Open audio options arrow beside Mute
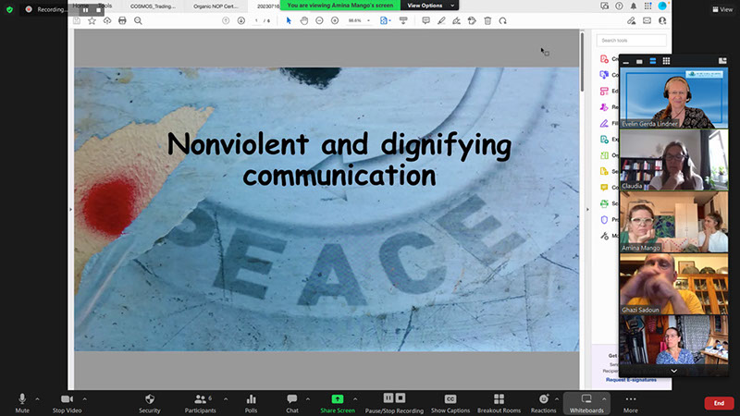The image size is (740, 416). (37, 399)
